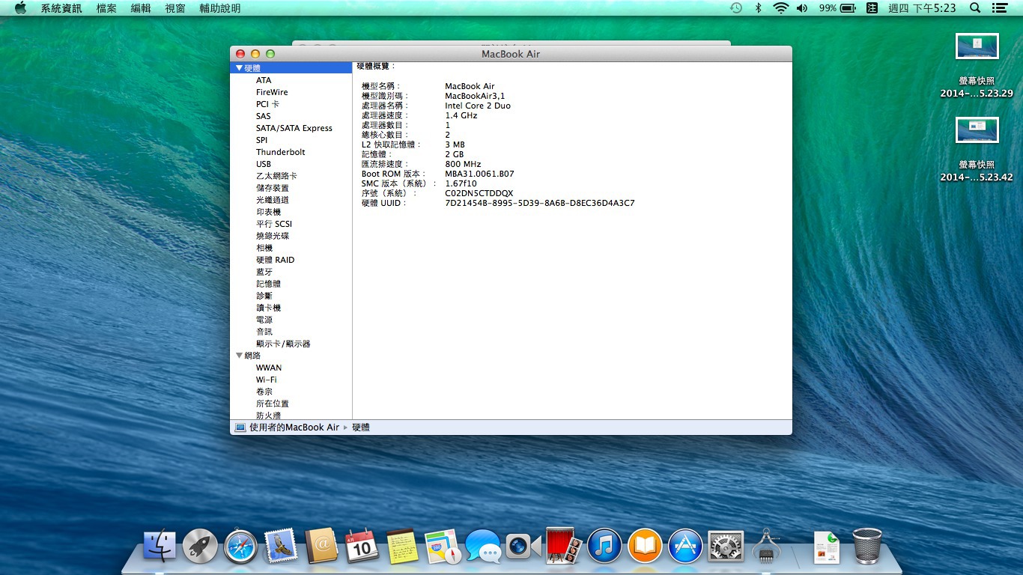Image resolution: width=1023 pixels, height=575 pixels.
Task: Open the Wi-Fi status menu icon
Action: [781, 8]
